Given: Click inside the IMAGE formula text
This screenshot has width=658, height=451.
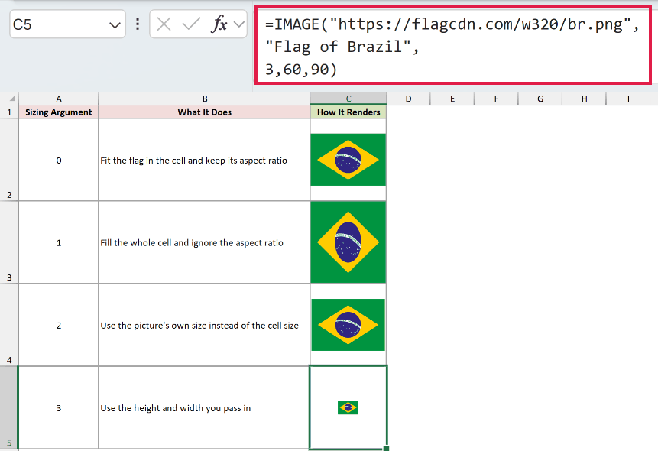Looking at the screenshot, I should [452, 45].
